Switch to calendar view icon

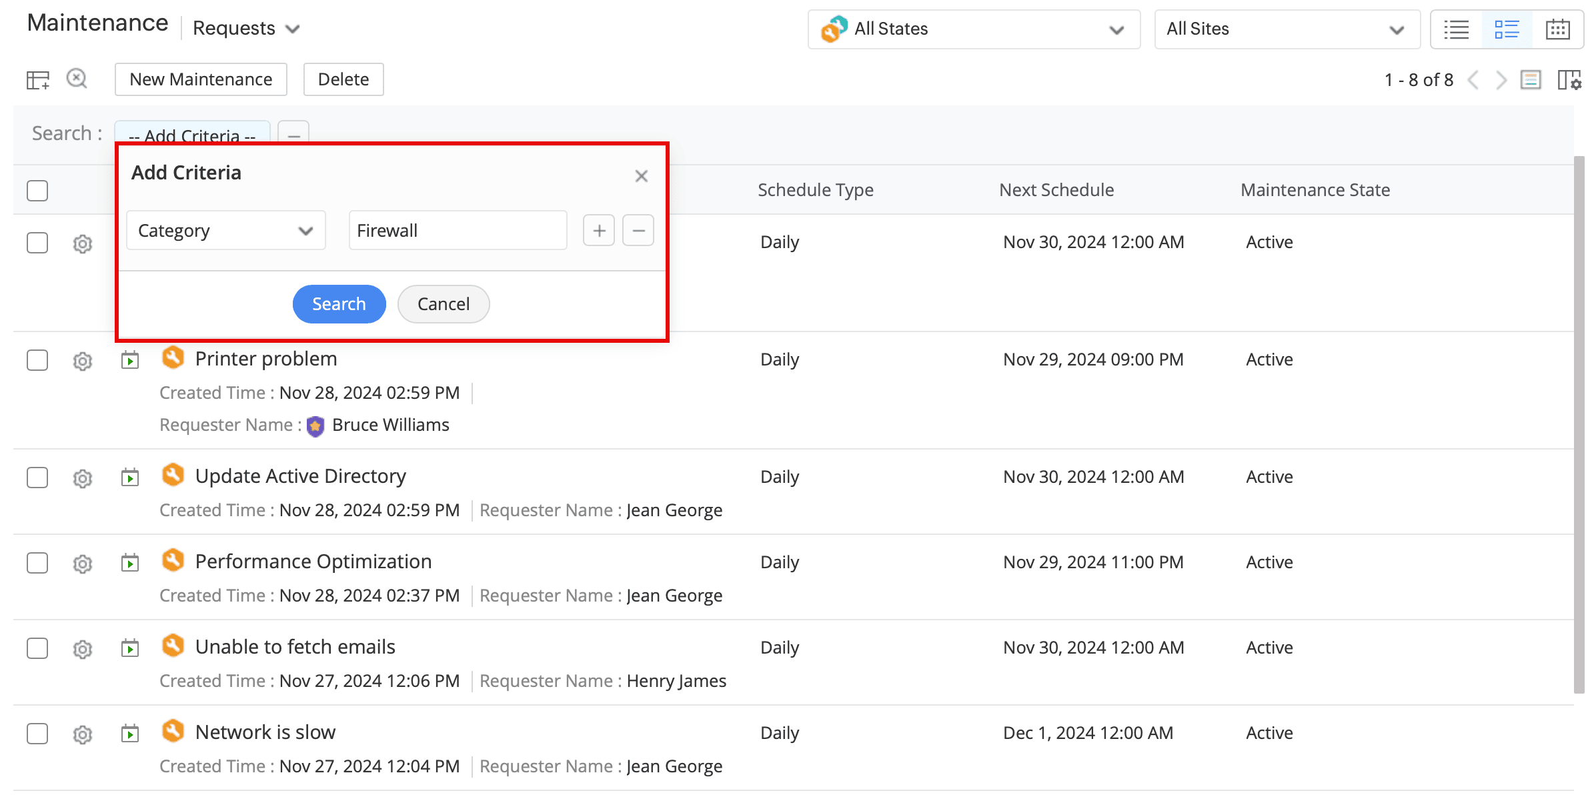click(1557, 29)
